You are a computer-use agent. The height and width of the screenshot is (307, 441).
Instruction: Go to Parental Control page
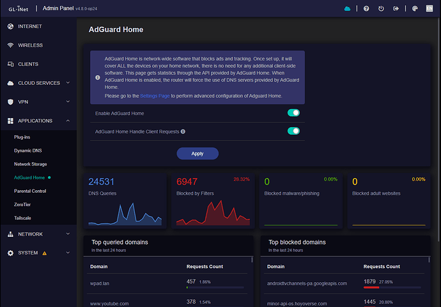[30, 191]
